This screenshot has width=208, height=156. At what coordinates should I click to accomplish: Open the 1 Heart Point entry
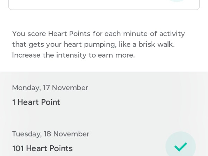[36, 102]
